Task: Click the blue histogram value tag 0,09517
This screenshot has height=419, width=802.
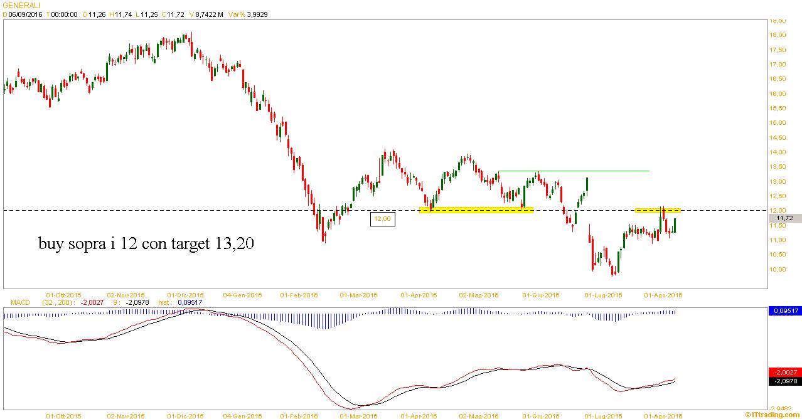Action: [x=784, y=310]
